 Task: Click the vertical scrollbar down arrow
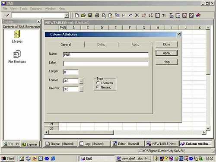coord(208,128)
